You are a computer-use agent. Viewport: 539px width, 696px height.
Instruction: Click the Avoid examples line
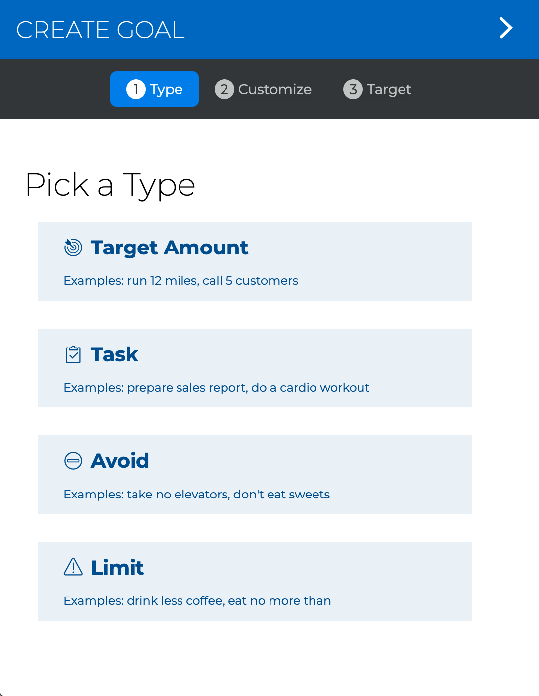pos(196,494)
